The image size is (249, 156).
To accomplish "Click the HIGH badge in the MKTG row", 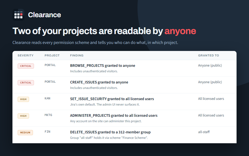I will (23, 116).
